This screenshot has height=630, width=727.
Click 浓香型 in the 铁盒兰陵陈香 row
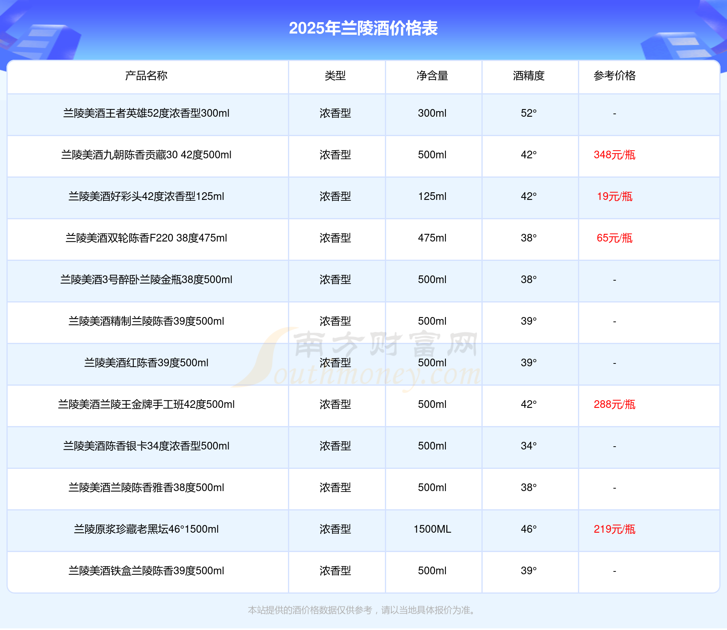[x=335, y=571]
